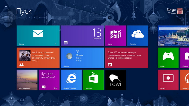Launch the Карты maps tile
The height and width of the screenshot is (106, 189).
click(x=116, y=36)
